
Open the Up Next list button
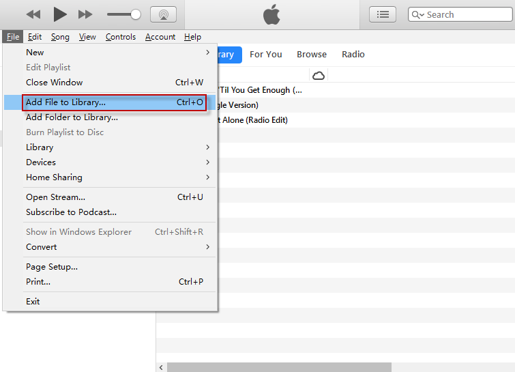point(382,14)
